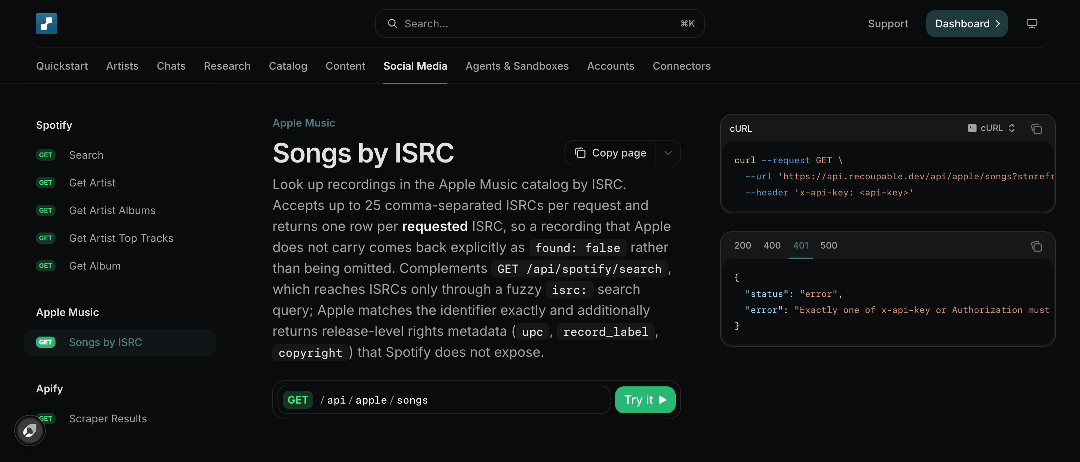
Task: Open Get Artist endpoint in sidebar
Action: pos(120,182)
